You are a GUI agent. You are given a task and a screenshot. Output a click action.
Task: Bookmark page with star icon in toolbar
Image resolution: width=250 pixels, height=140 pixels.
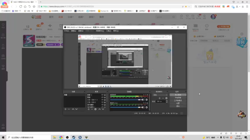coord(34,7)
